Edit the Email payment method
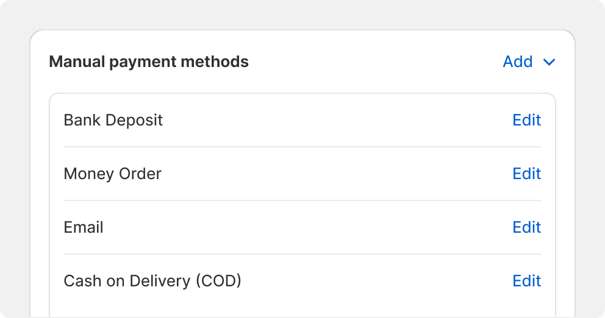 [x=527, y=227]
